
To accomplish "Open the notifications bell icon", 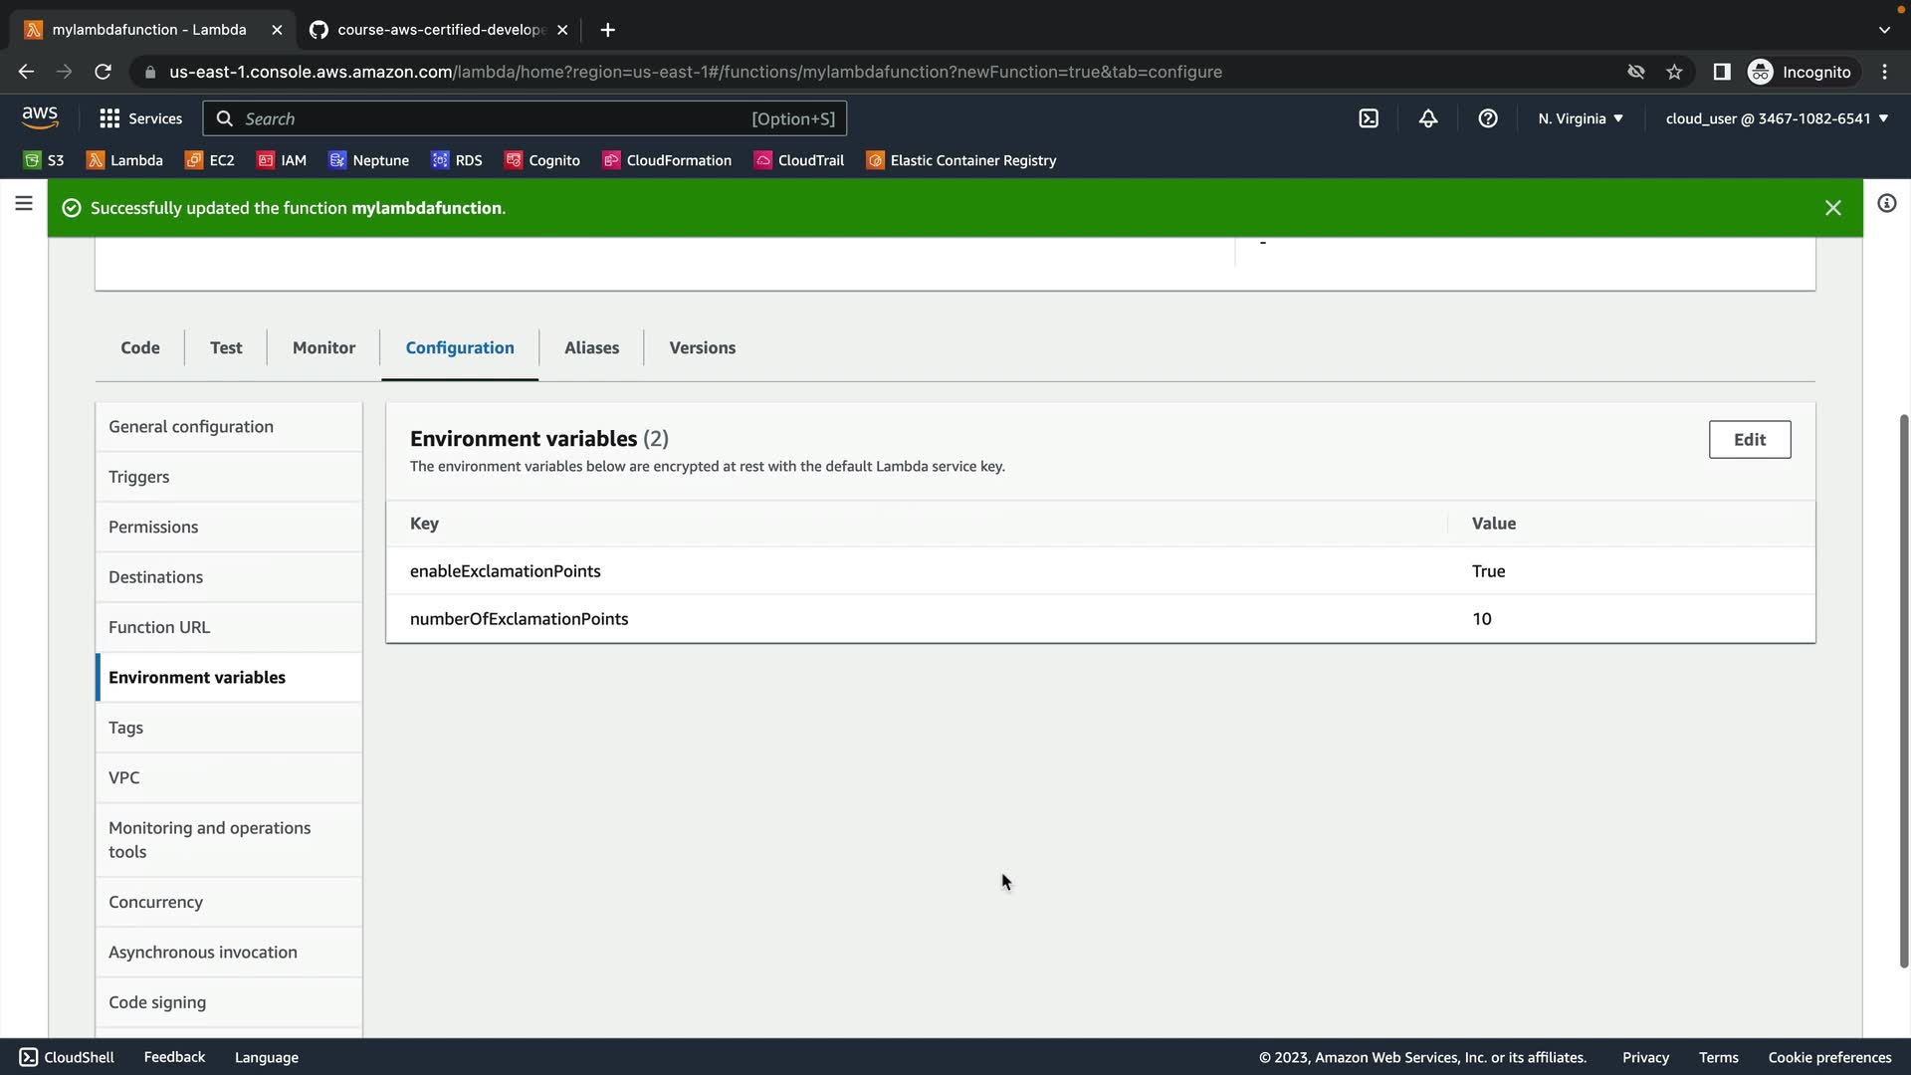I will 1428,118.
